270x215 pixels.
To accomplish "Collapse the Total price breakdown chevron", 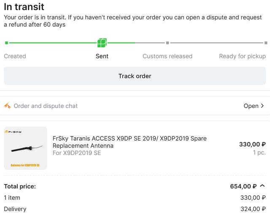I will (x=262, y=186).
